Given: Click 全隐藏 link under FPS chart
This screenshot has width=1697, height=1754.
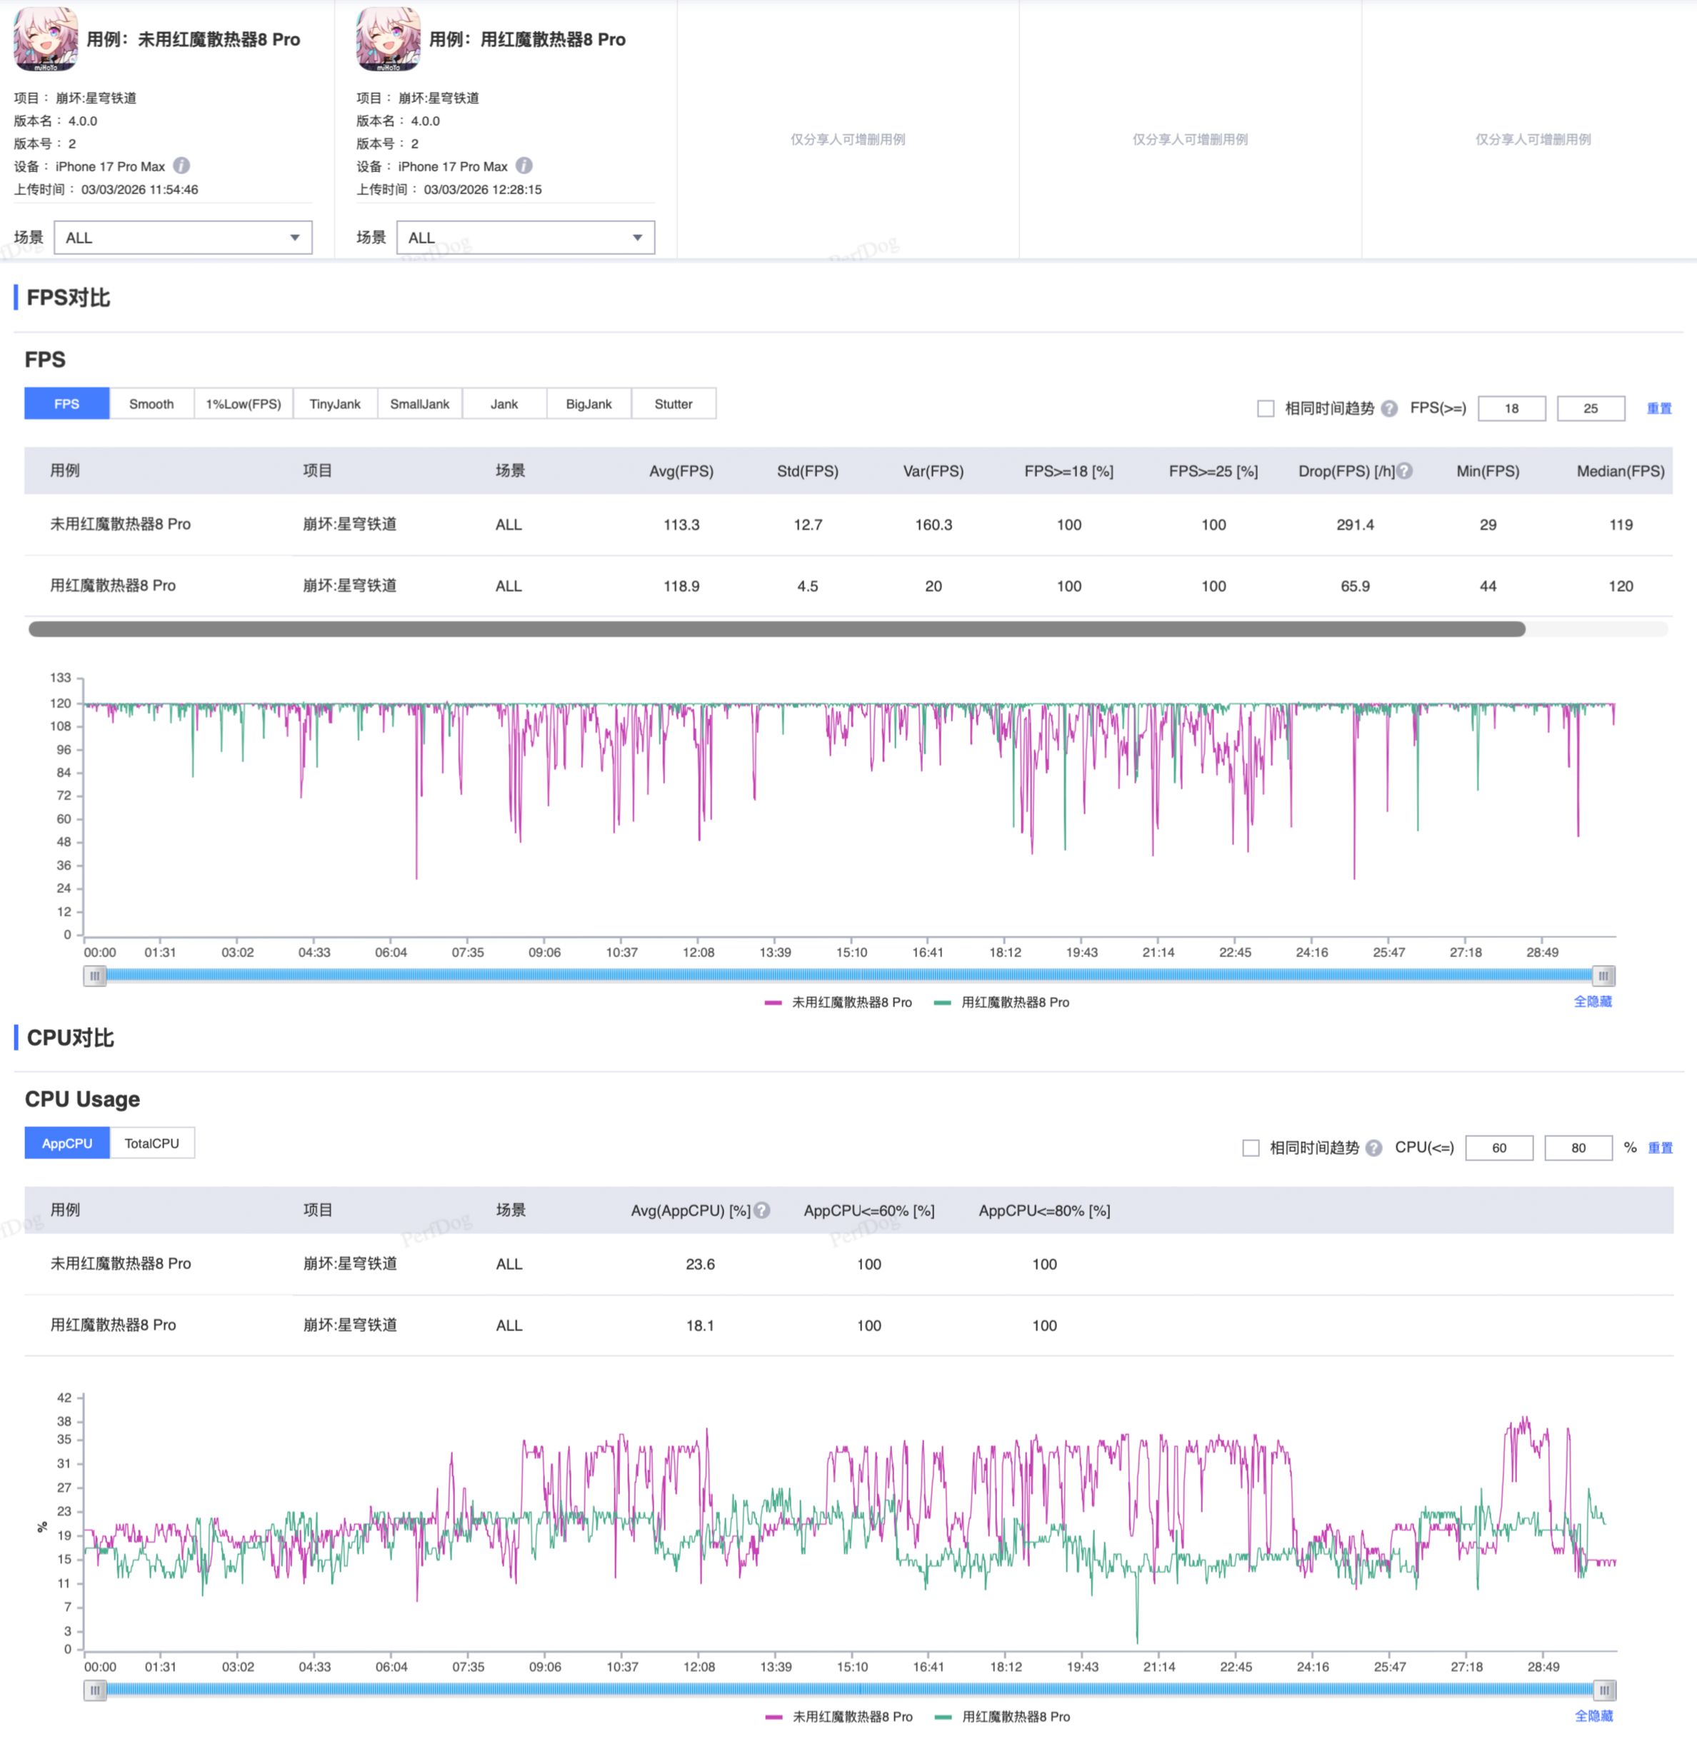Looking at the screenshot, I should click(1592, 1001).
